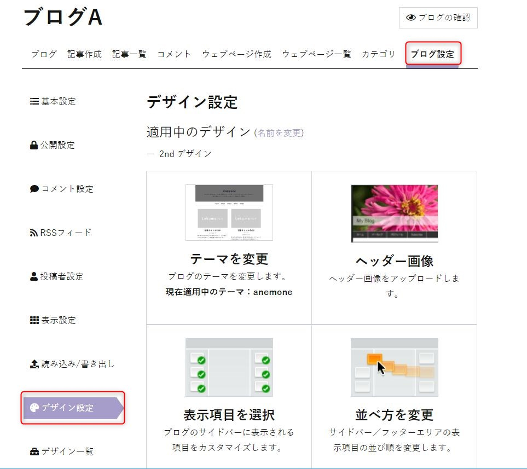527x469 pixels.
Task: Click the ヘッダー画像 heading
Action: tap(394, 261)
